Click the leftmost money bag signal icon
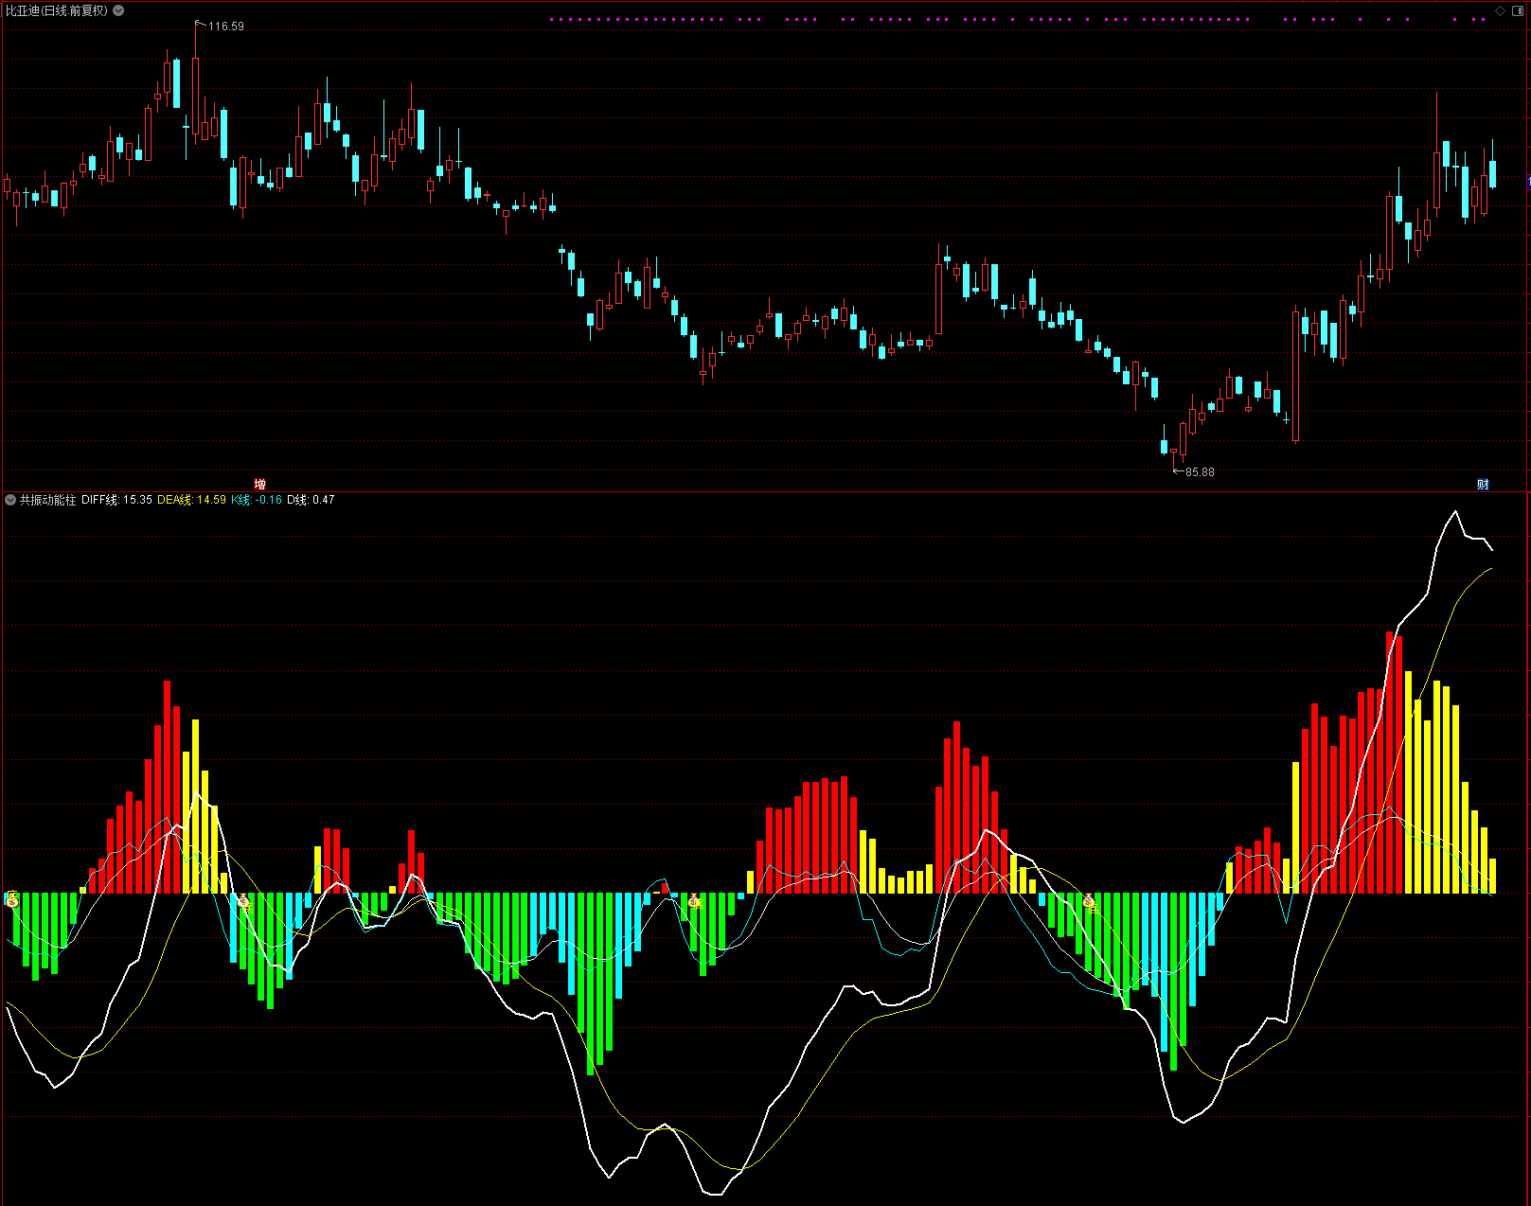 click(12, 899)
